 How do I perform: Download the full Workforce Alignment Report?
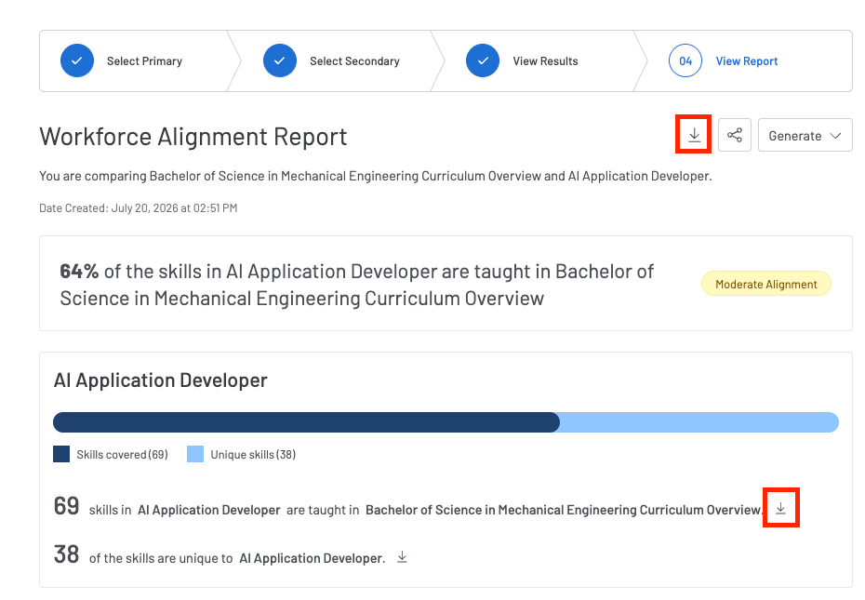pos(694,135)
